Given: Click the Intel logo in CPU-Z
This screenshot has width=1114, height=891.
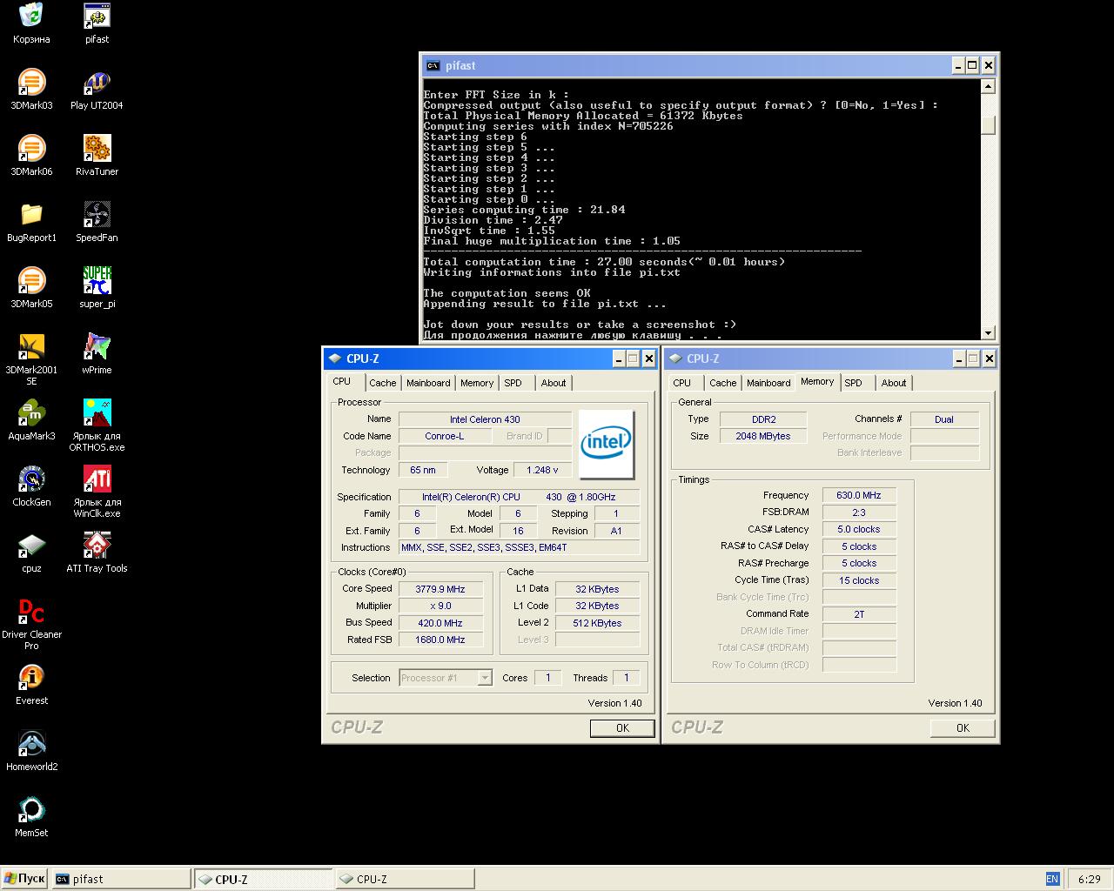Looking at the screenshot, I should [606, 444].
